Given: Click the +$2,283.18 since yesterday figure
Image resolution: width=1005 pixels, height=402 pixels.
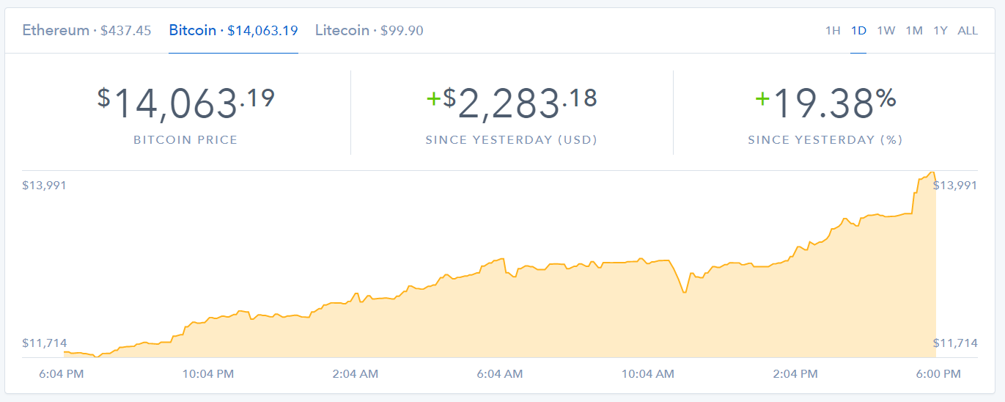Looking at the screenshot, I should pos(512,103).
